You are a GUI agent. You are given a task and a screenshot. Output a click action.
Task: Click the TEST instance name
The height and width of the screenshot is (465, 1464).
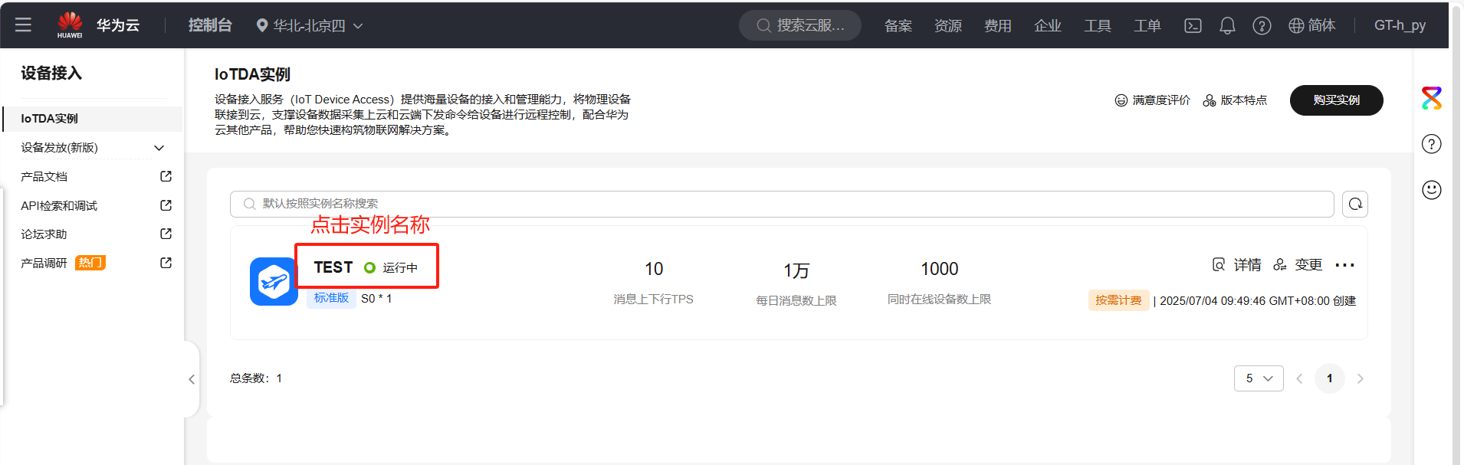click(333, 267)
